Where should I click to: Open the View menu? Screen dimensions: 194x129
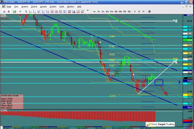(x=16, y=7)
